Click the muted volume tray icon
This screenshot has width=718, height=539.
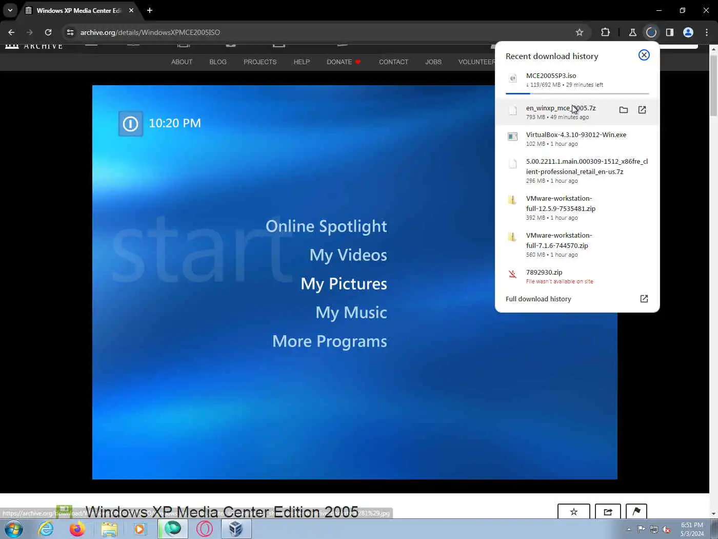point(667,529)
